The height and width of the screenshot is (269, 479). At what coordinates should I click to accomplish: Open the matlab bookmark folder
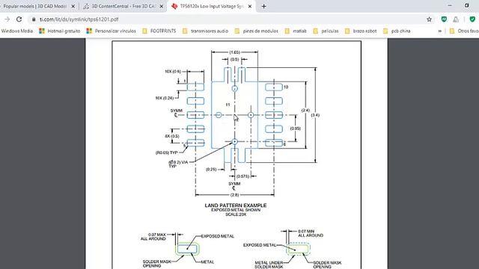pos(296,31)
